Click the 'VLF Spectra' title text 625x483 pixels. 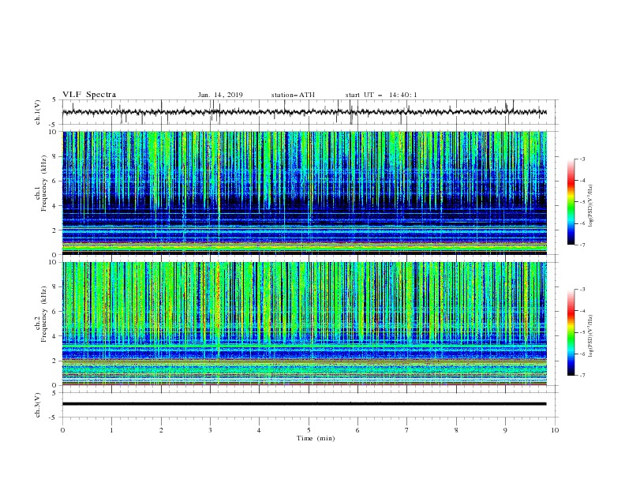(89, 95)
